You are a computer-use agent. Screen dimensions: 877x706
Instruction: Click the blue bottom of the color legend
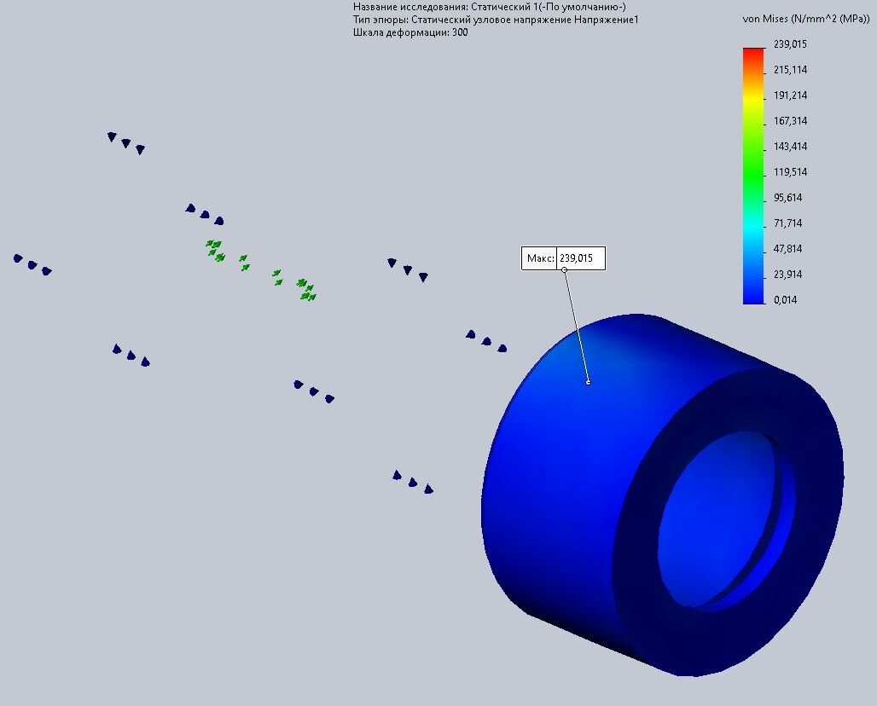(x=753, y=292)
